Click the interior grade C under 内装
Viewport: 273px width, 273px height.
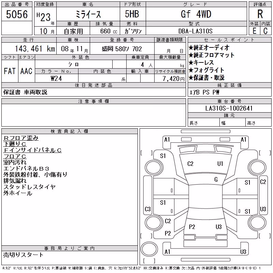tap(265, 31)
